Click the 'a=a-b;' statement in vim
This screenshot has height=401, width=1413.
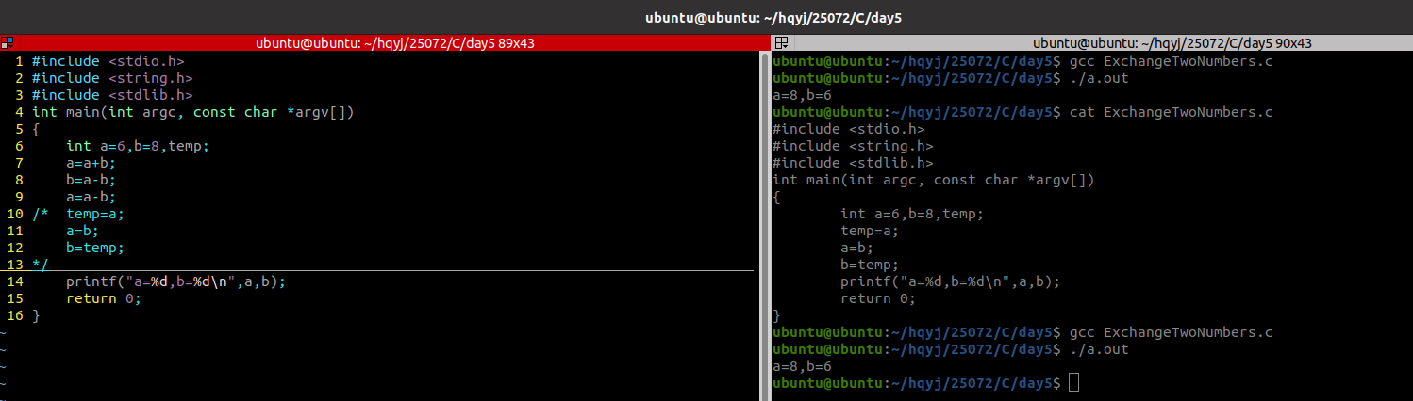tap(91, 197)
